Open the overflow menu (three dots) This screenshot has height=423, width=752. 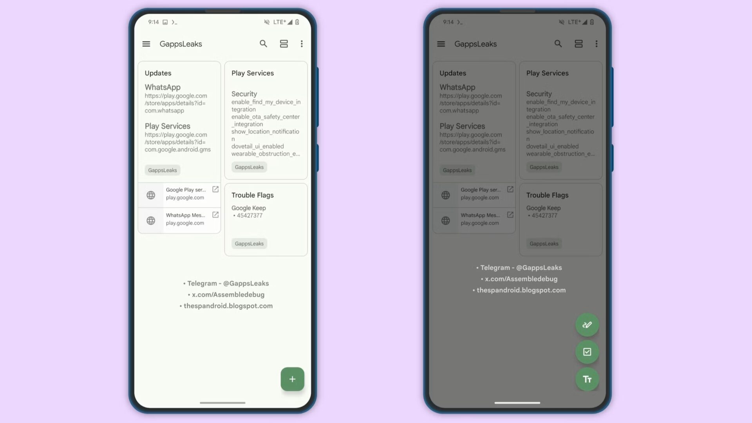click(x=302, y=44)
